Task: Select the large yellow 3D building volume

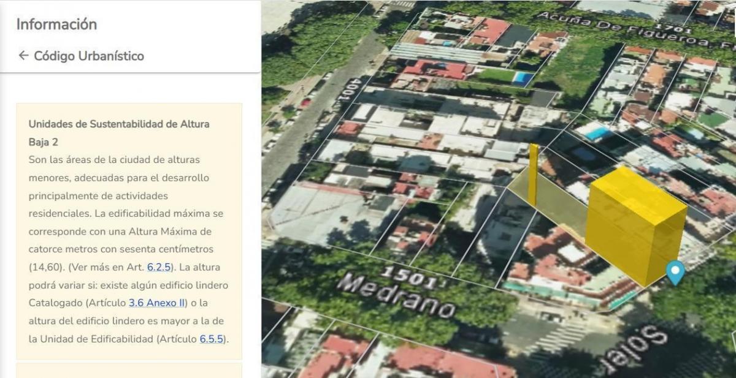Action: (635, 225)
